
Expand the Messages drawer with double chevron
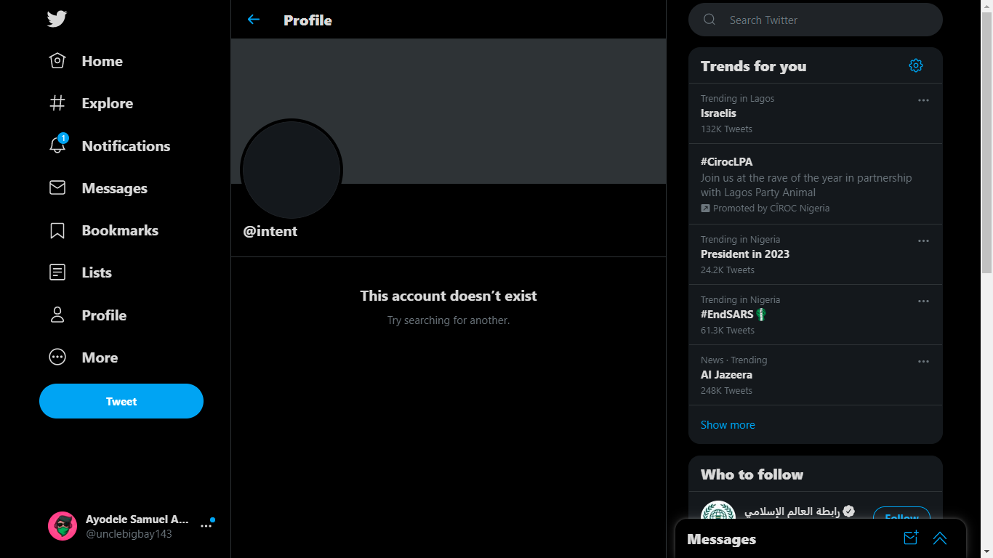tap(940, 538)
